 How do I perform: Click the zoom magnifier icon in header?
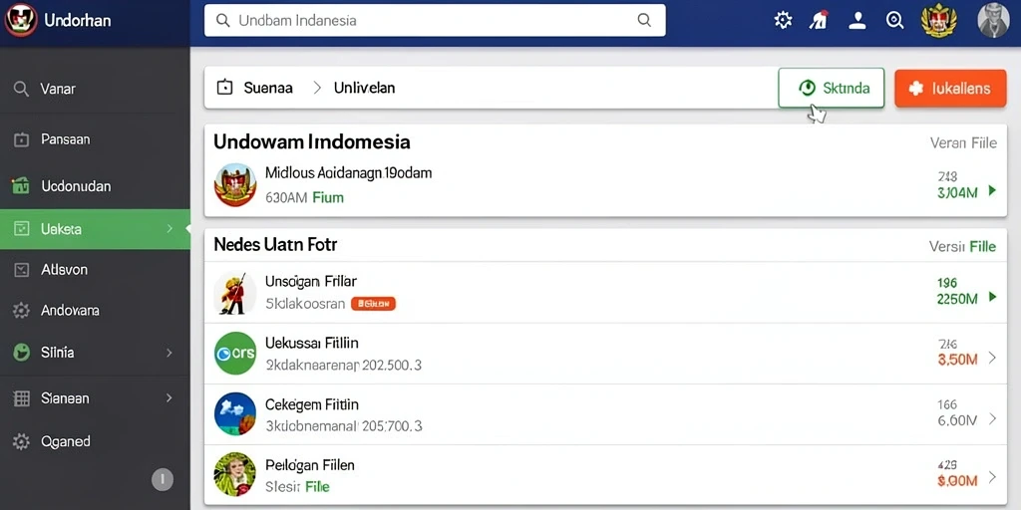point(894,20)
